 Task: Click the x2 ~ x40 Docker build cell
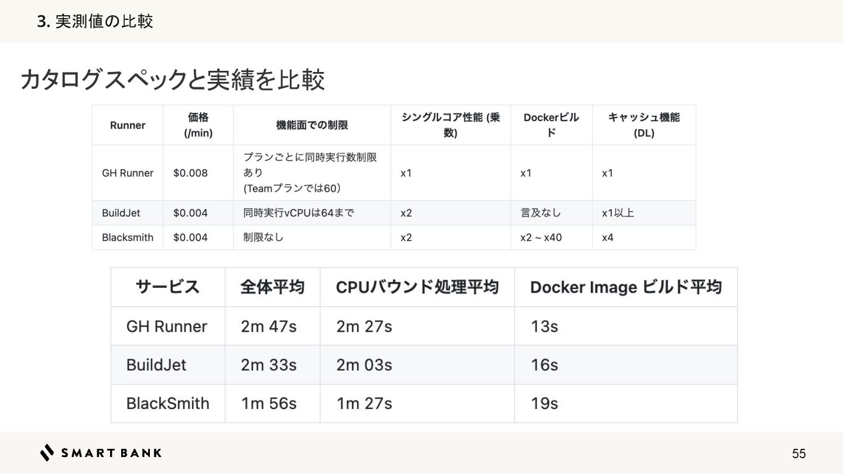[x=541, y=238]
